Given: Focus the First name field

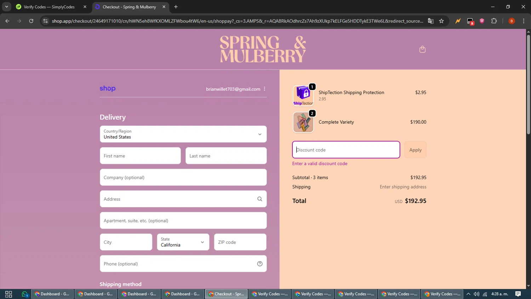Looking at the screenshot, I should pyautogui.click(x=140, y=156).
